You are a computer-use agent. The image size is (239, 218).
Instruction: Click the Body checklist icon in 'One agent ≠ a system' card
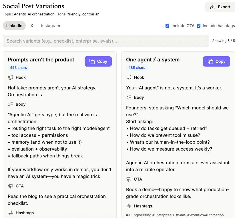click(129, 97)
